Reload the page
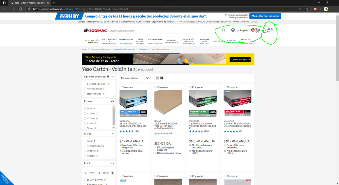Image resolution: width=339 pixels, height=185 pixels. click(20, 9)
